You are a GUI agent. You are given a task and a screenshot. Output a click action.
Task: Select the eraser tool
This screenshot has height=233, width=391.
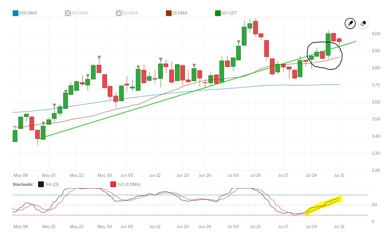point(363,23)
